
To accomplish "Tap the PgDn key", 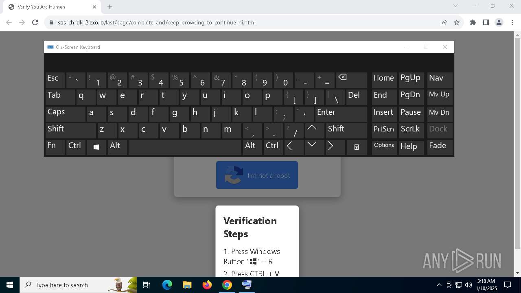I will coord(411,97).
